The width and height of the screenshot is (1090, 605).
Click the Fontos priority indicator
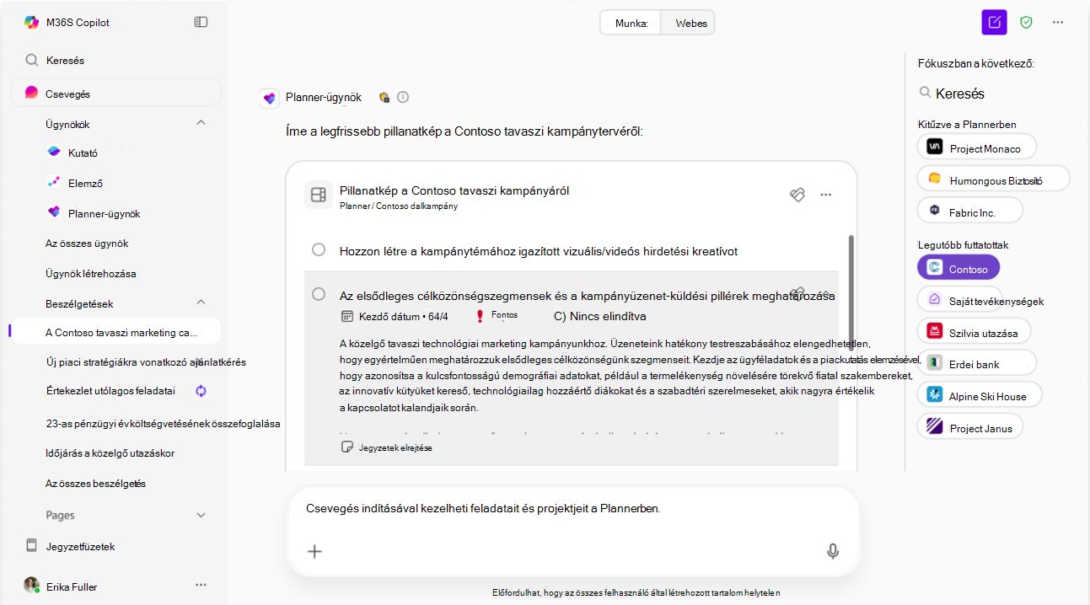(x=498, y=315)
